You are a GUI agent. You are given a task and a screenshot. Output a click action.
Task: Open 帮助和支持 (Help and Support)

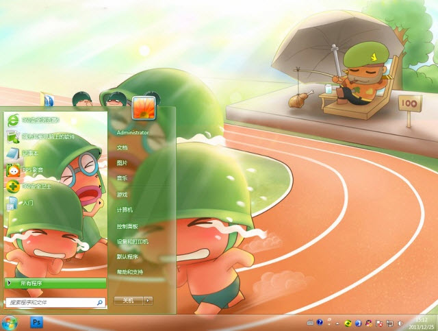click(130, 271)
